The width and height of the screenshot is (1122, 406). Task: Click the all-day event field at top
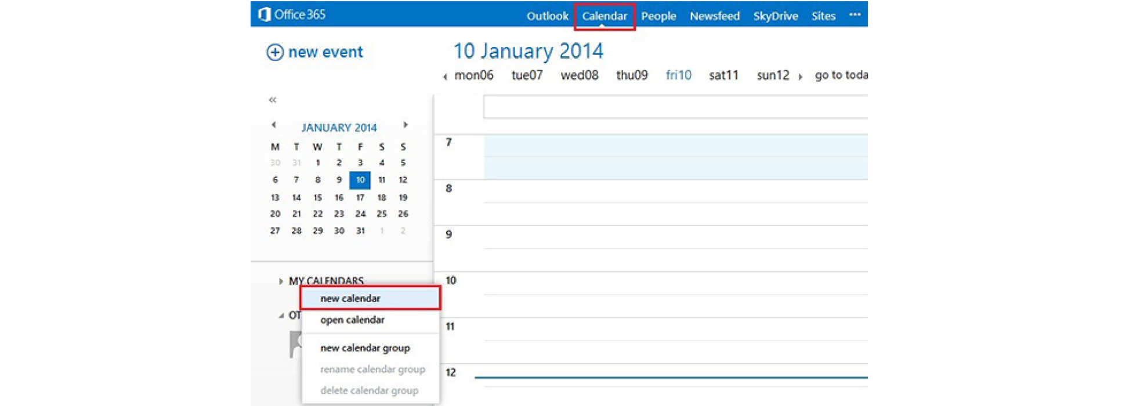(x=673, y=107)
